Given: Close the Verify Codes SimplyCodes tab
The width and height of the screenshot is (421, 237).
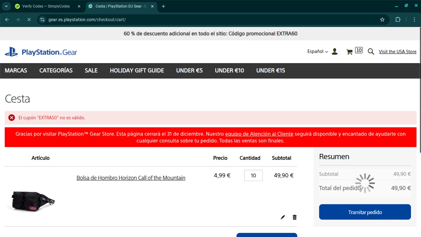Looking at the screenshot, I should pos(79,6).
